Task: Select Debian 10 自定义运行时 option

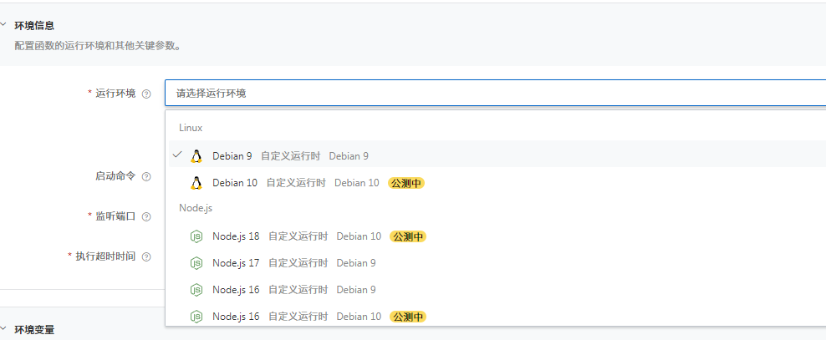Action: [497, 183]
